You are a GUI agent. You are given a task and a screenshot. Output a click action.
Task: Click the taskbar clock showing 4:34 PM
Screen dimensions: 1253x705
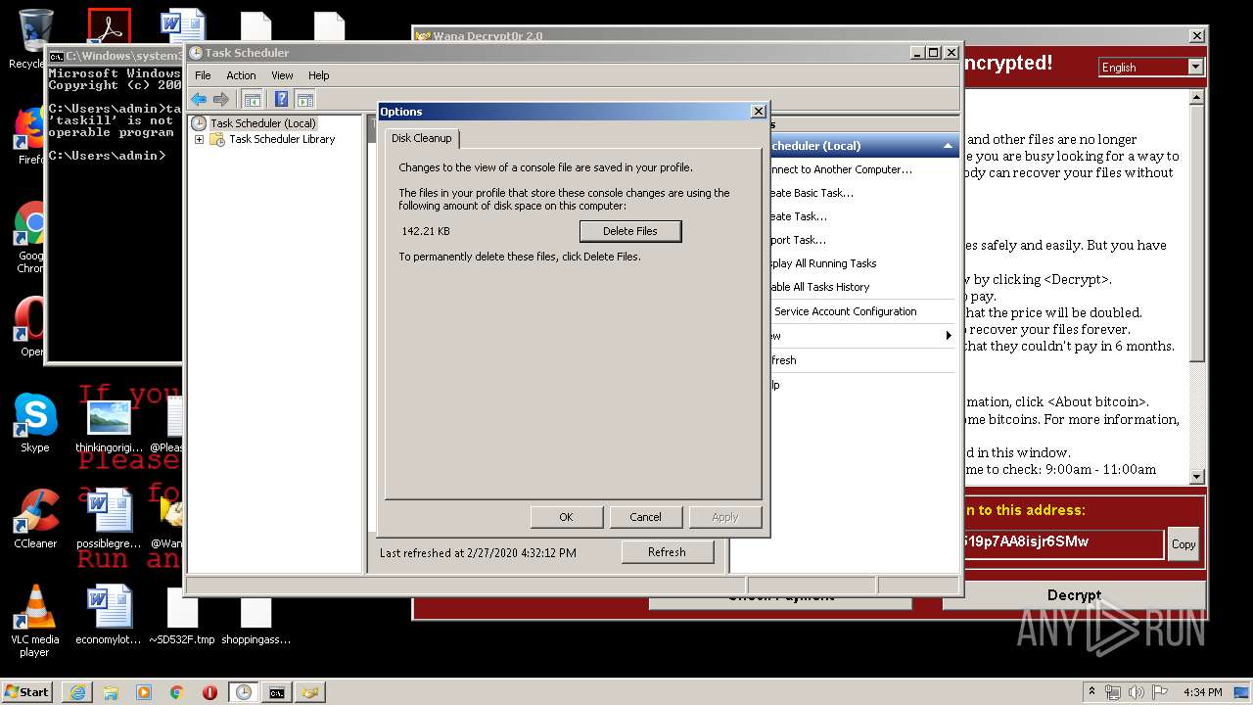(x=1203, y=692)
